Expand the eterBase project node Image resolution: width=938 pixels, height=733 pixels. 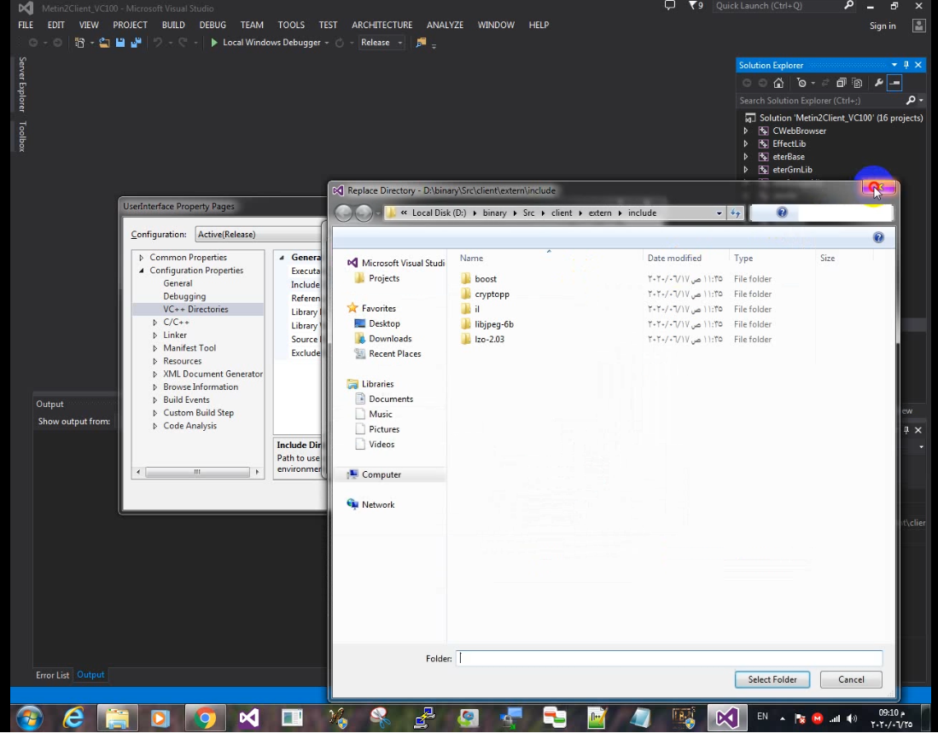(745, 157)
